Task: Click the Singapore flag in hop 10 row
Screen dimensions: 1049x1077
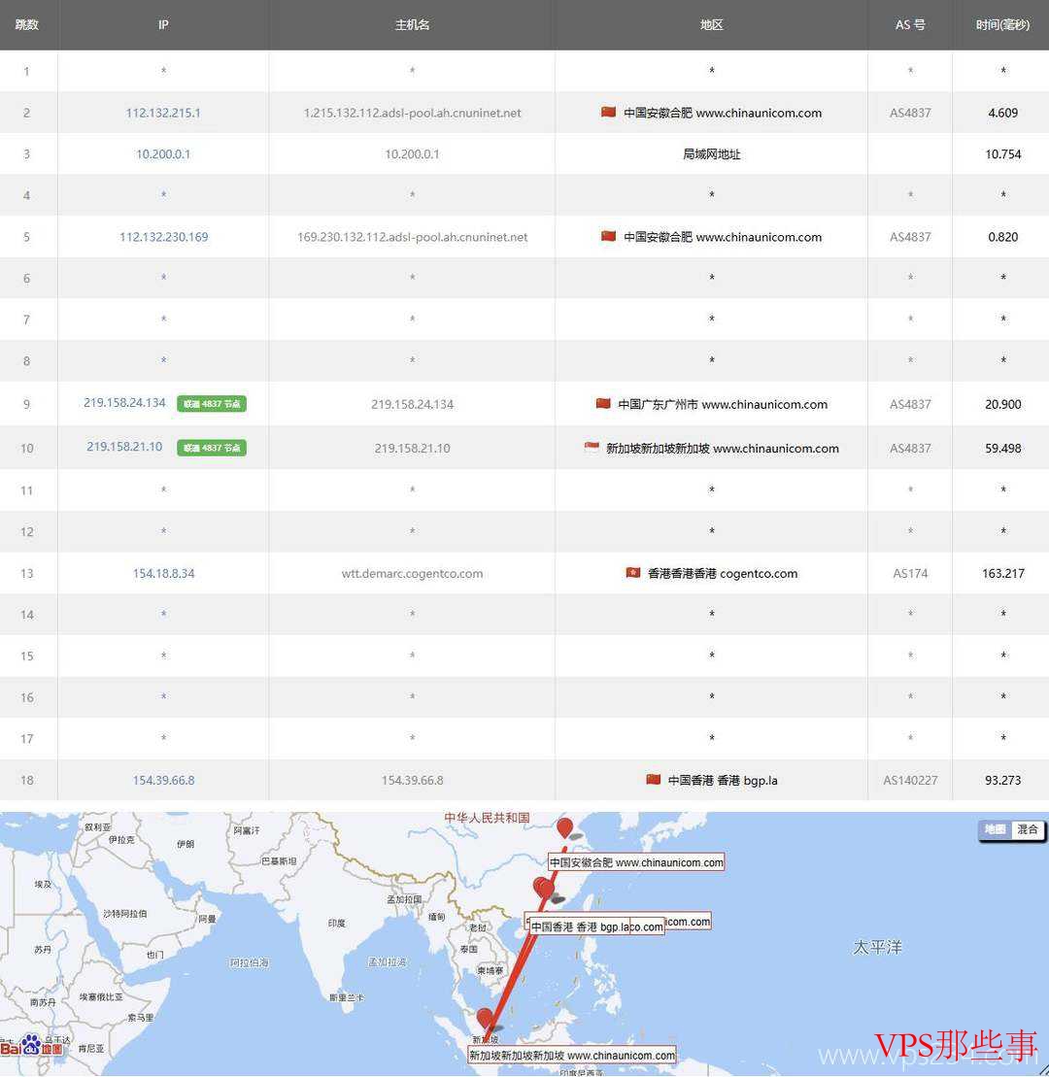Action: [x=592, y=447]
